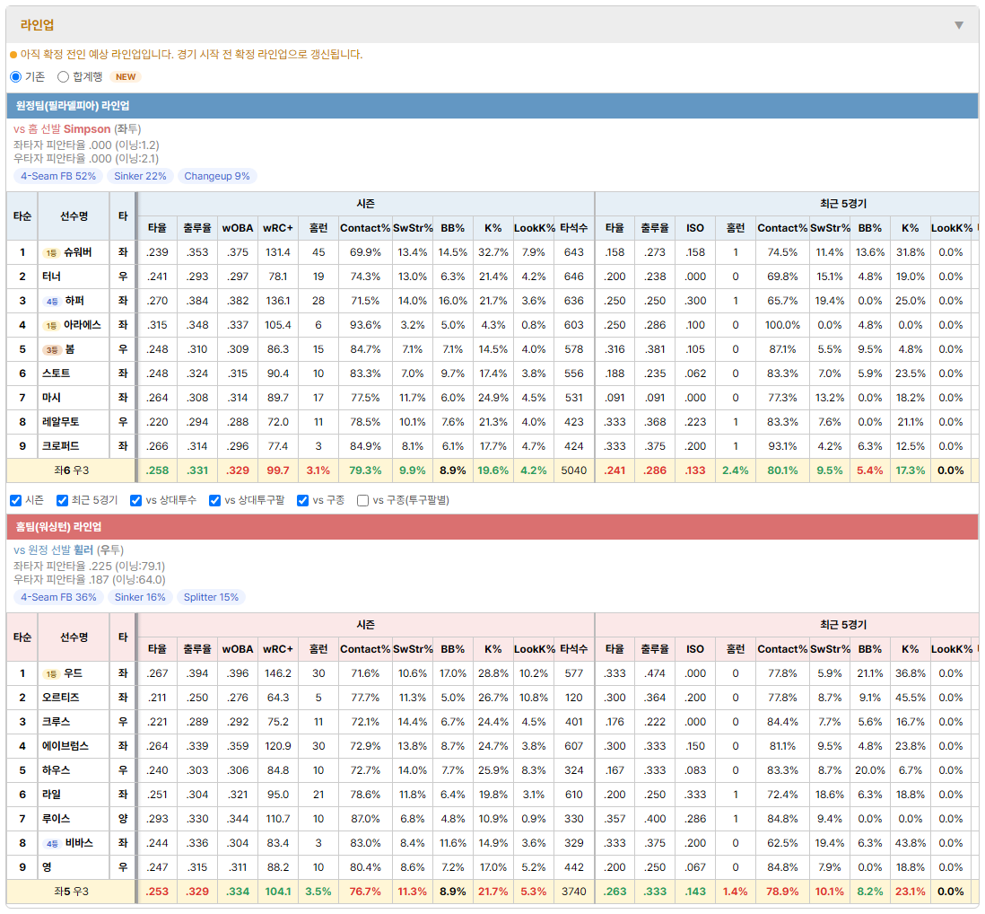Open the 휠러 starter link

tap(83, 550)
